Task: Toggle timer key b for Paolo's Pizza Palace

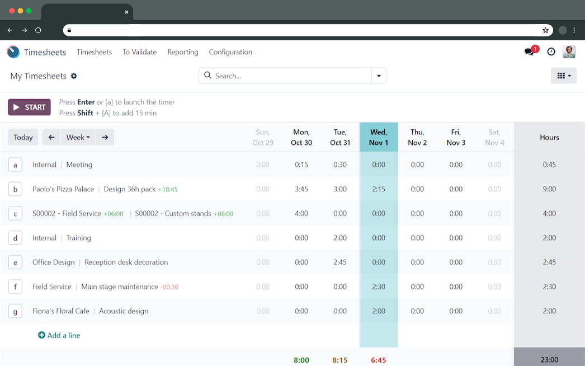Action: tap(15, 189)
